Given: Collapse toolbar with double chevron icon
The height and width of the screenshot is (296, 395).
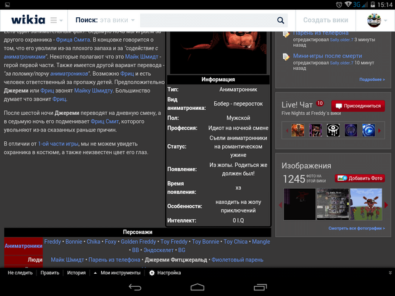Looking at the screenshot, I should pyautogui.click(x=390, y=273).
